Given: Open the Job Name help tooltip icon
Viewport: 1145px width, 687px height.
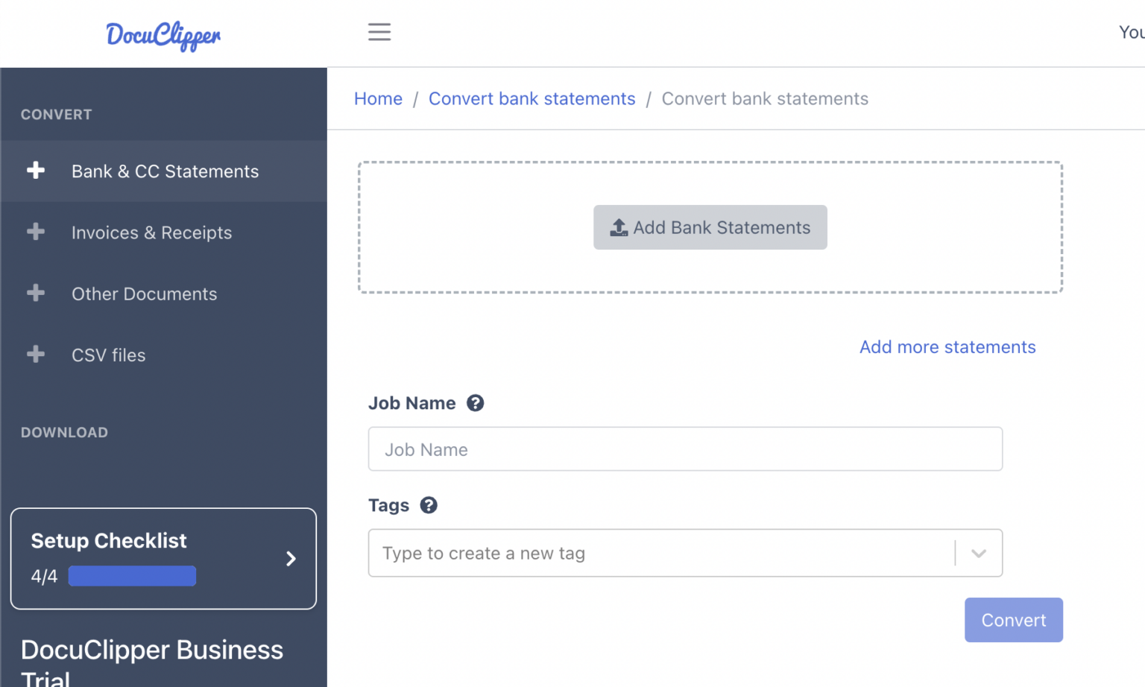Looking at the screenshot, I should (476, 402).
